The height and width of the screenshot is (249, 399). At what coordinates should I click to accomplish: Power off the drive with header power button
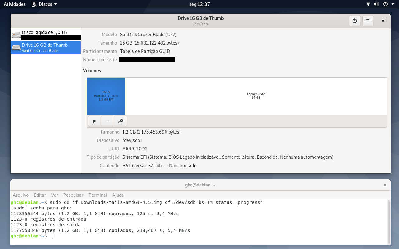(x=354, y=21)
